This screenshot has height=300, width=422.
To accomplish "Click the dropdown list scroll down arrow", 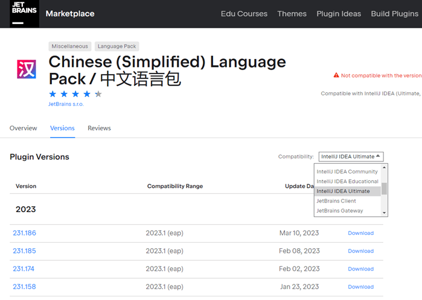I will point(384,213).
